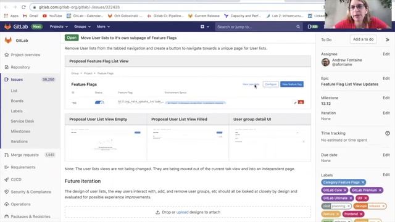Click the CI/CD rocket icon

[x=7, y=179]
